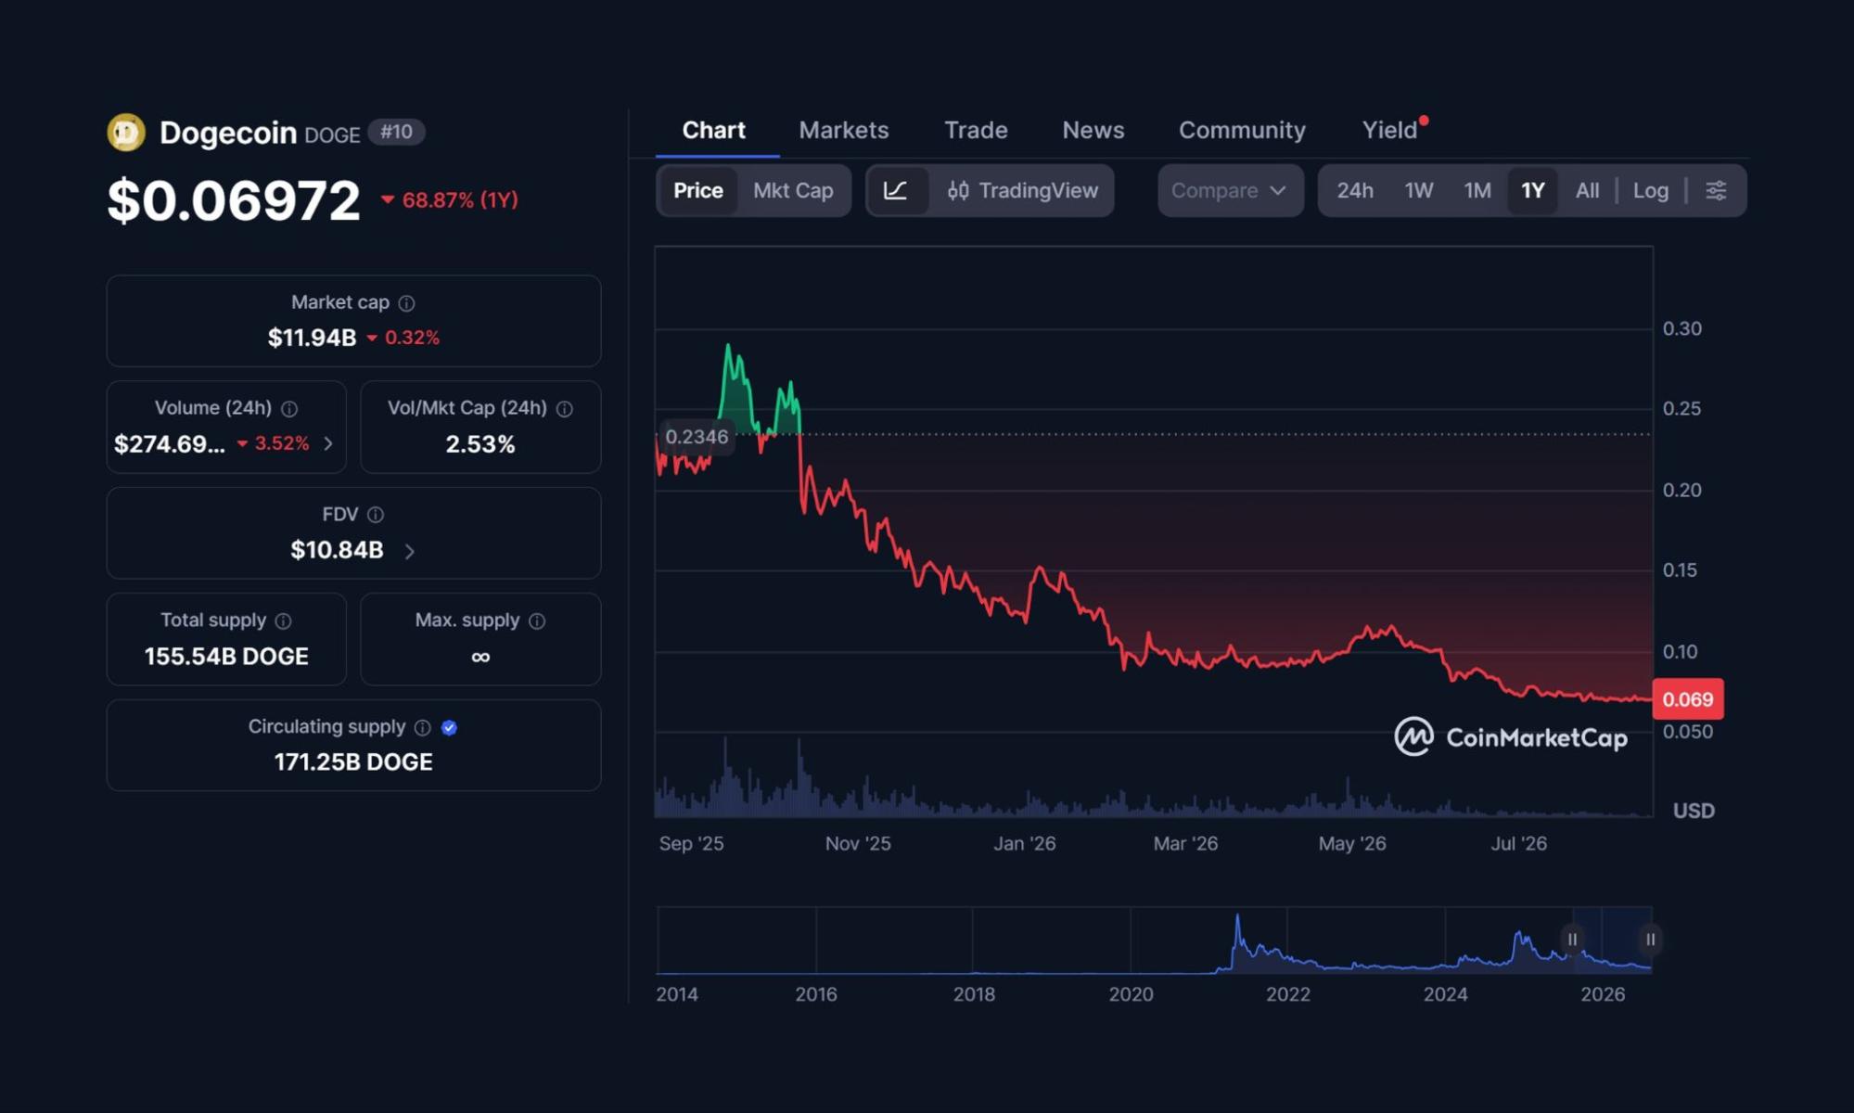1854x1113 pixels.
Task: Select the Price toggle
Action: pos(697,191)
